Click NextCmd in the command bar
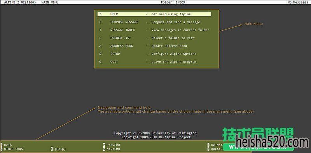 point(113,149)
